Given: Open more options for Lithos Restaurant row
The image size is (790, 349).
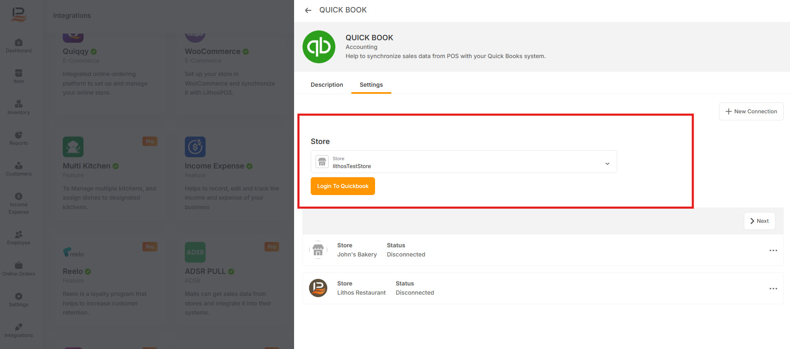Looking at the screenshot, I should pyautogui.click(x=773, y=288).
